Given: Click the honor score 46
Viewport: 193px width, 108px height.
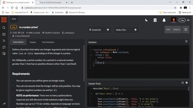Looking at the screenshot, I should click(188, 20).
